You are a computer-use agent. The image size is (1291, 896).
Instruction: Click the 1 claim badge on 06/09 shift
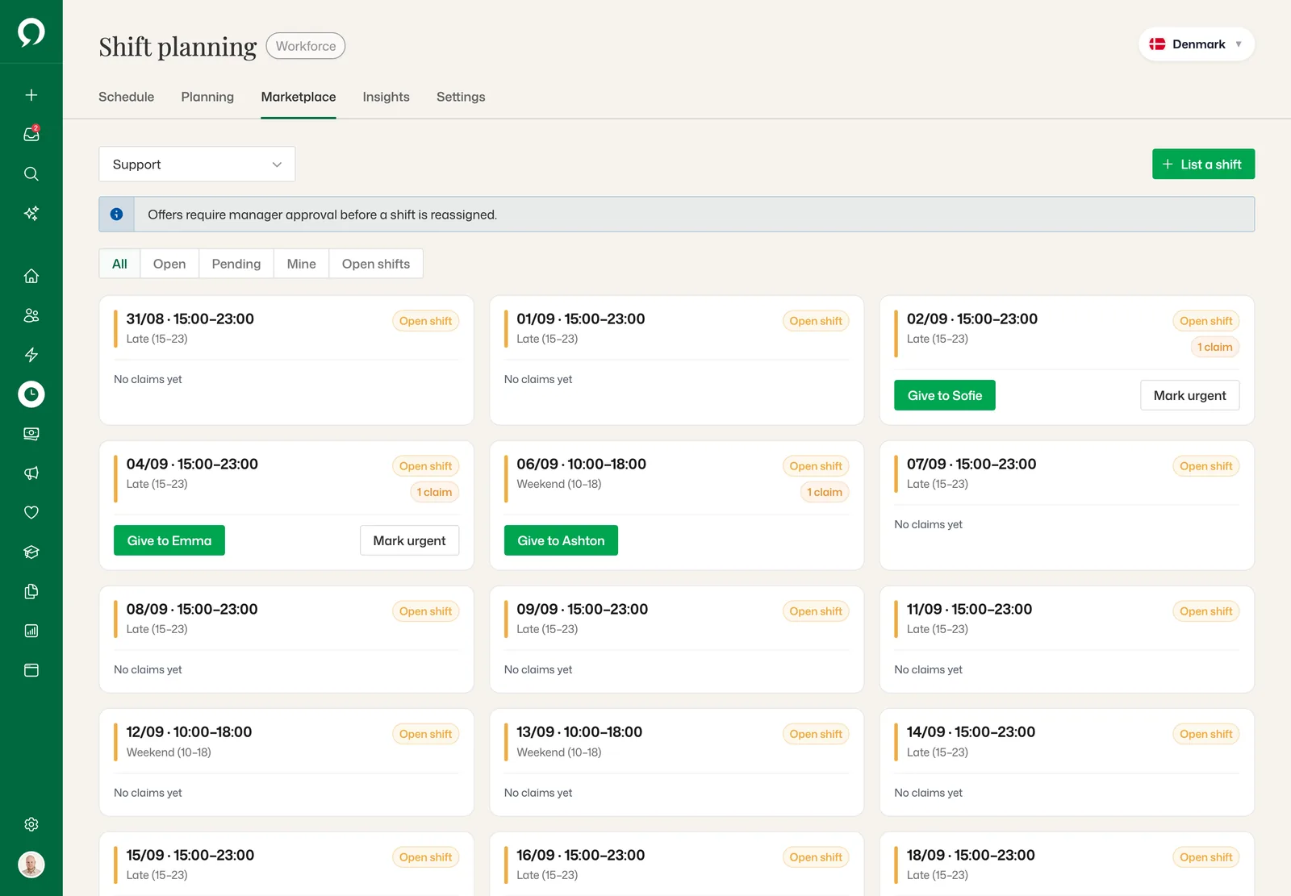(x=825, y=492)
